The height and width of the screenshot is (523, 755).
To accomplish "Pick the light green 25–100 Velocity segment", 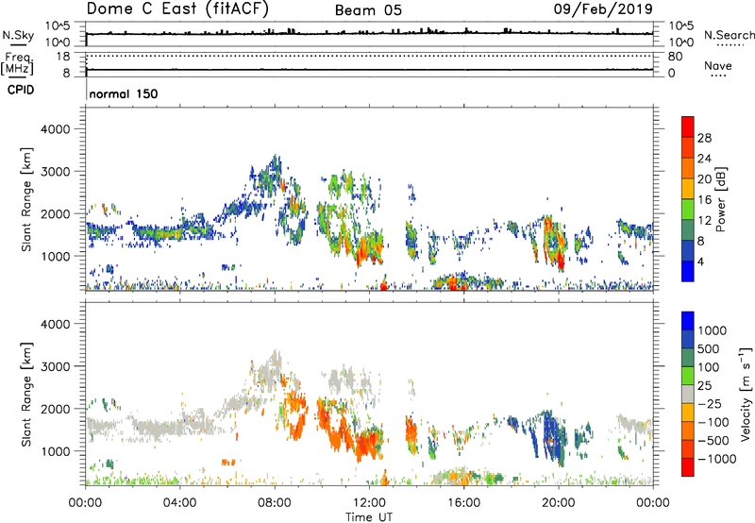I will 688,376.
